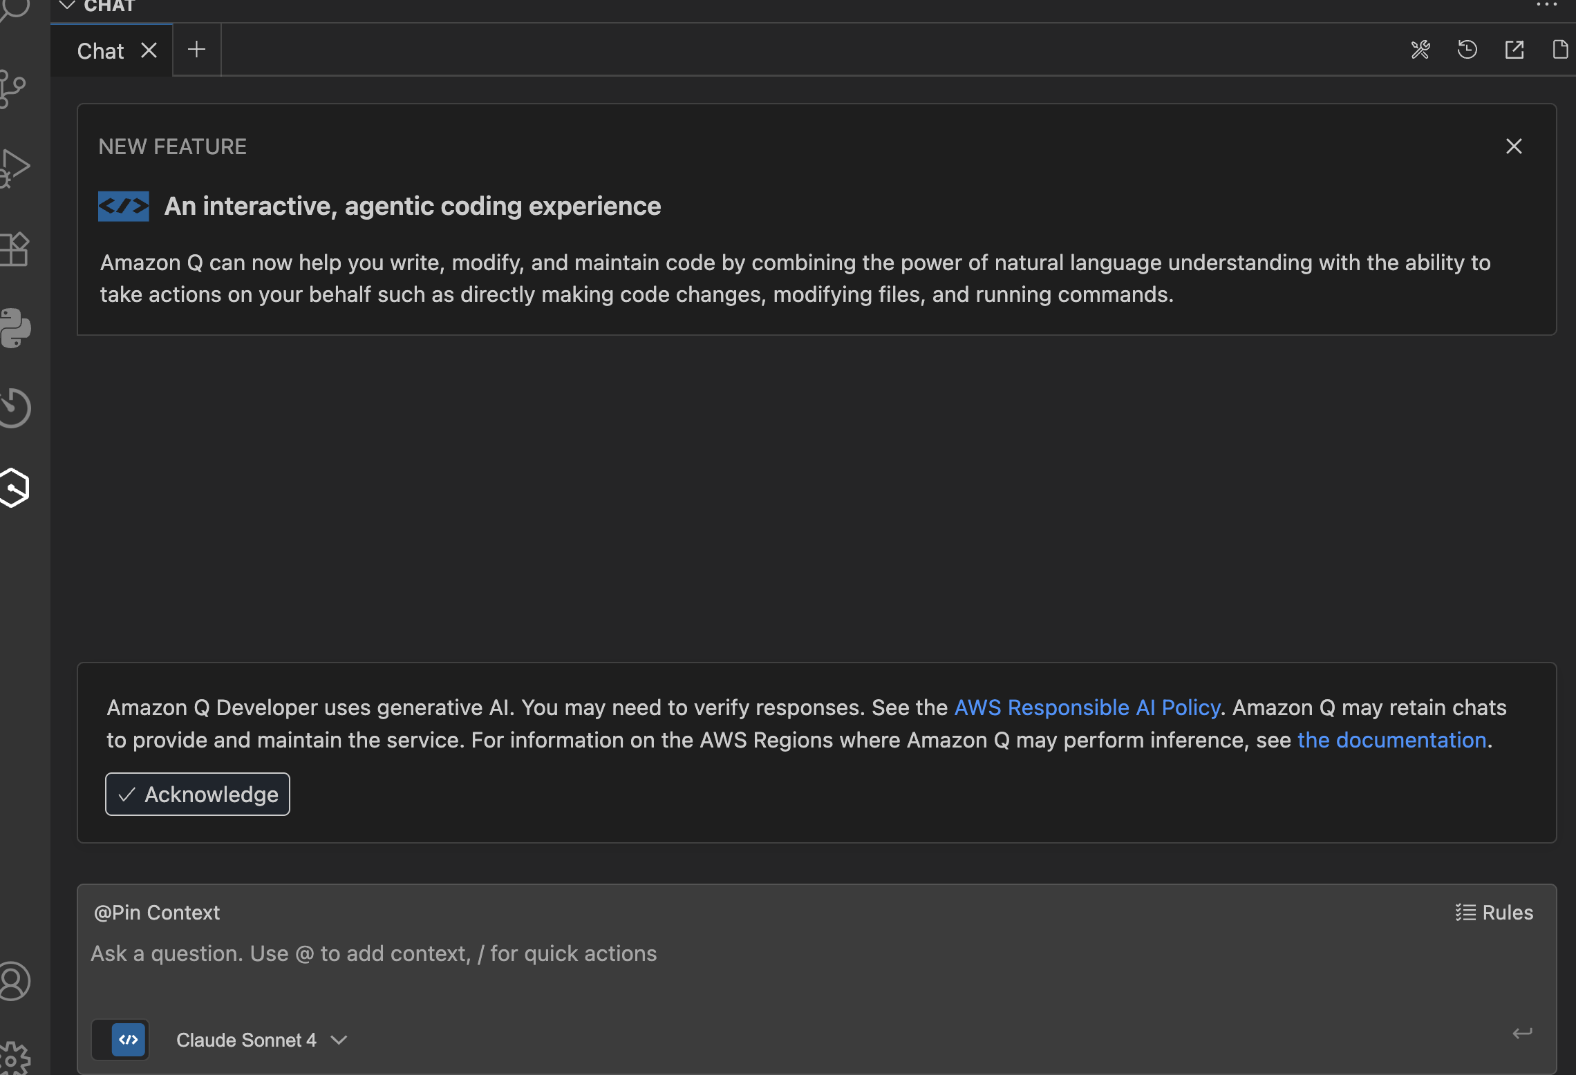The height and width of the screenshot is (1075, 1576).
Task: Add a new chat tab with plus
Action: (x=197, y=50)
